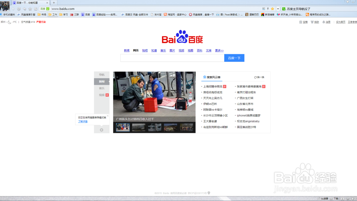
Task: Switch to the 新闻 search category
Action: 127,51
